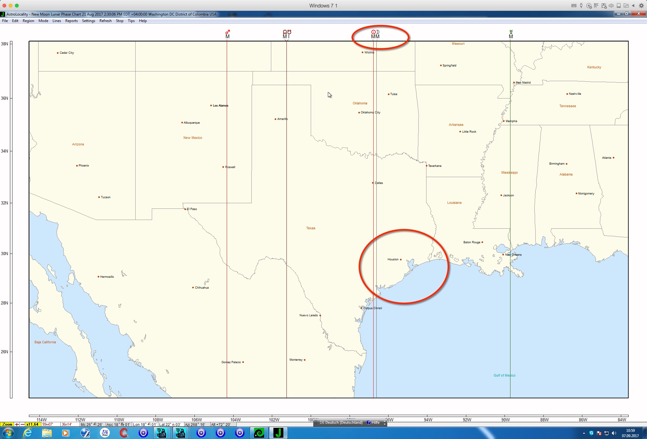Image resolution: width=647 pixels, height=439 pixels.
Task: Click the Mars symbol above the map
Action: coord(228,32)
